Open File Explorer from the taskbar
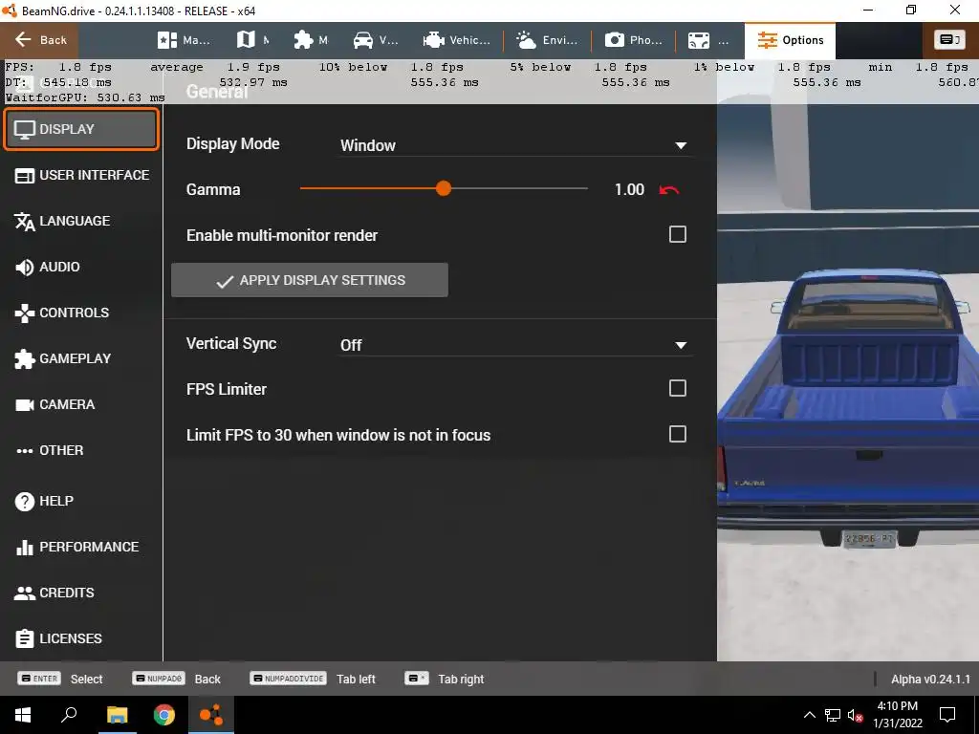 [x=117, y=715]
